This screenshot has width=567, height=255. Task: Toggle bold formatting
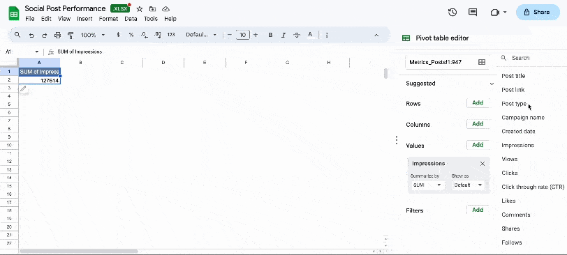point(270,35)
